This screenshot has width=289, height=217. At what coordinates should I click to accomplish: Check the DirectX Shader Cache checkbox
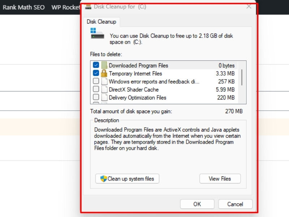[96, 89]
